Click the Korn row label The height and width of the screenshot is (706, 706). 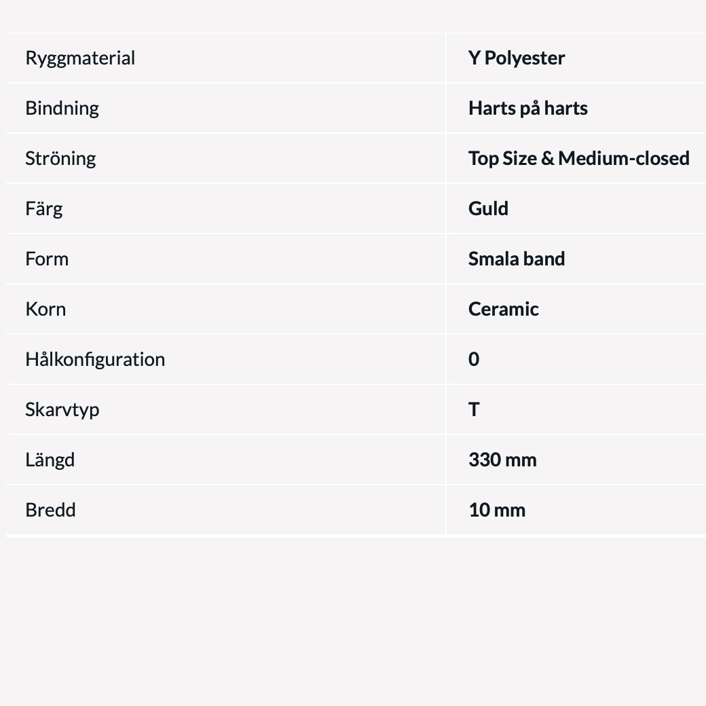pos(45,310)
